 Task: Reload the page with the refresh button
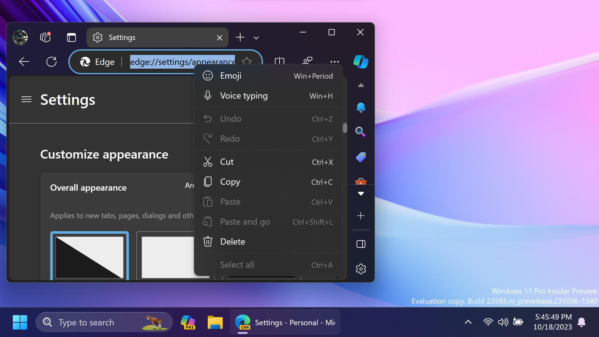tap(51, 61)
